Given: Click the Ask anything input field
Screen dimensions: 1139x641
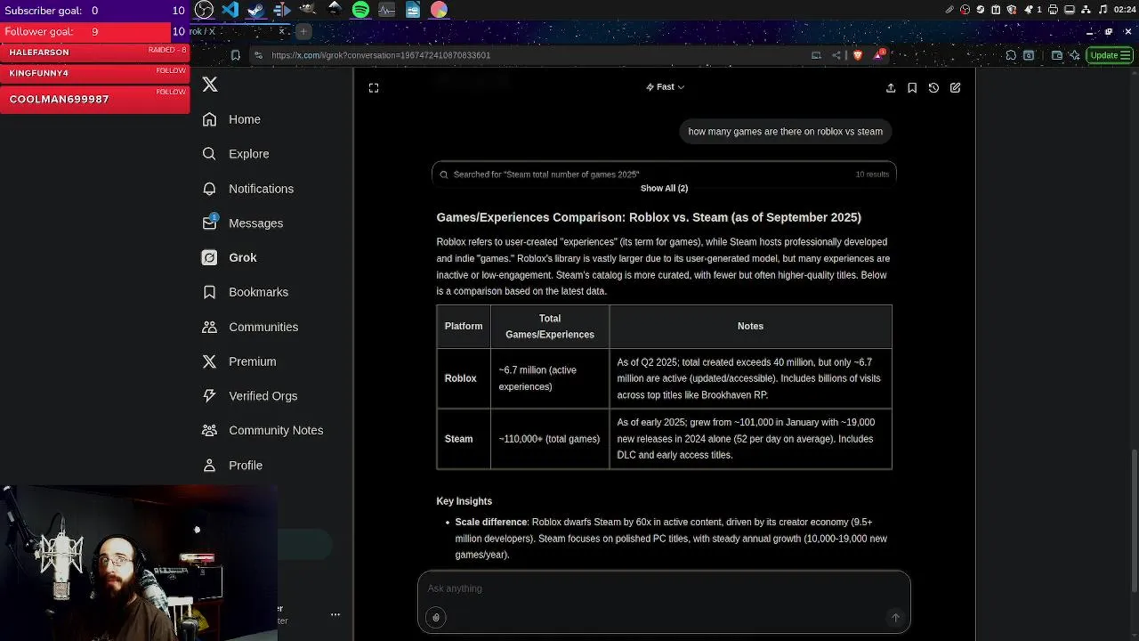Looking at the screenshot, I should tap(664, 588).
